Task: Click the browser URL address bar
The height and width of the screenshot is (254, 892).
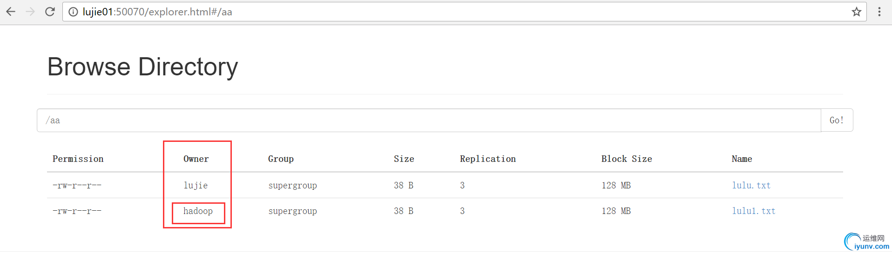Action: [464, 12]
